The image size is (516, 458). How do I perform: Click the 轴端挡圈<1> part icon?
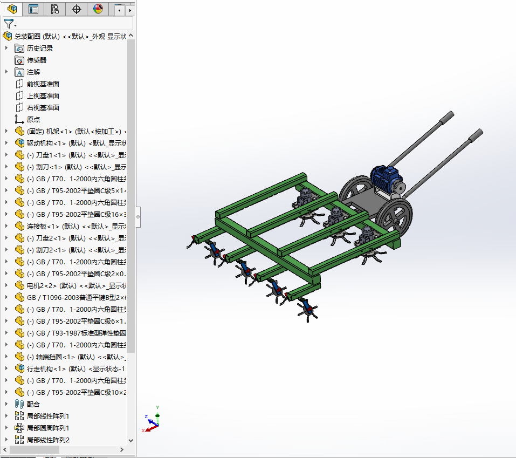point(20,357)
